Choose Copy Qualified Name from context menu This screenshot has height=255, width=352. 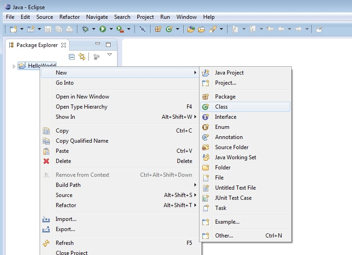tap(120, 141)
